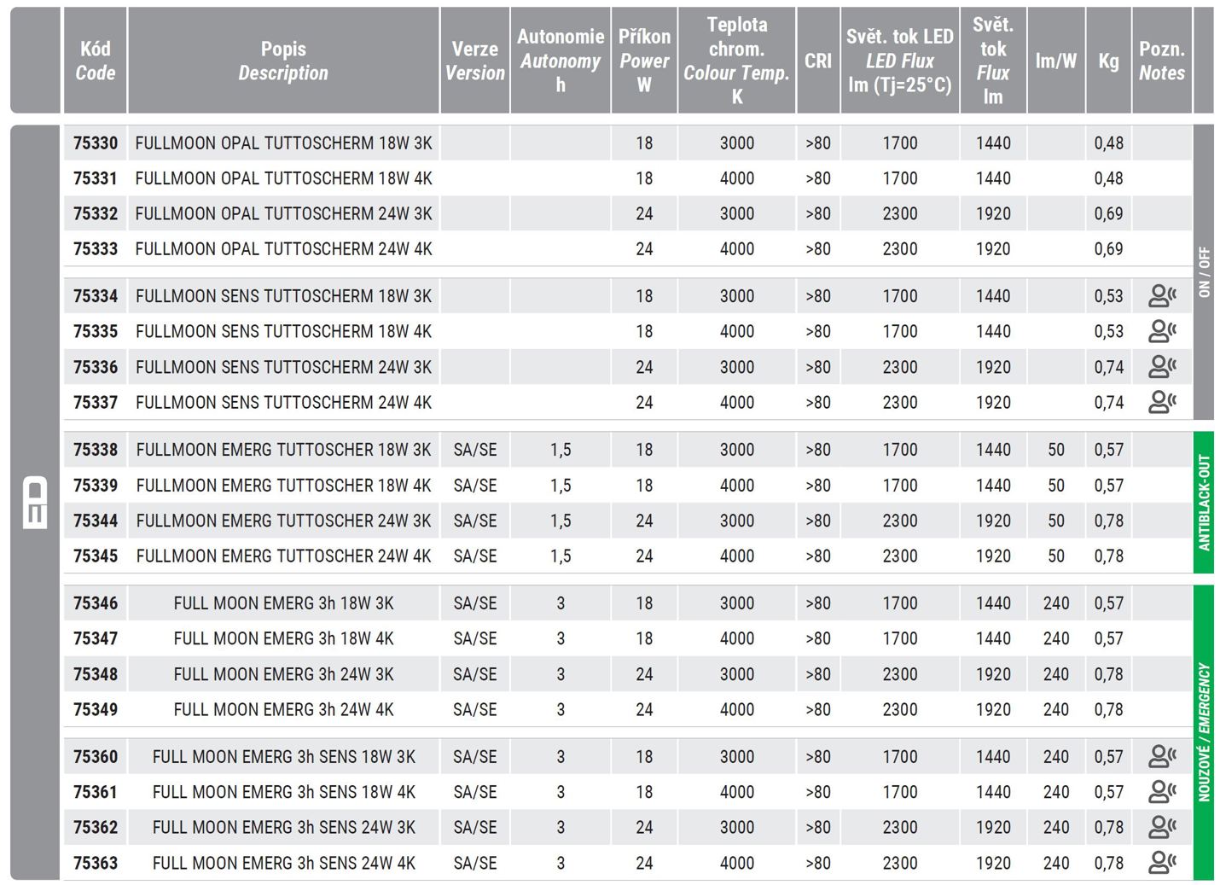Click colour temp 4000 in row 75335
Screen dimensions: 1220x885
(x=737, y=331)
